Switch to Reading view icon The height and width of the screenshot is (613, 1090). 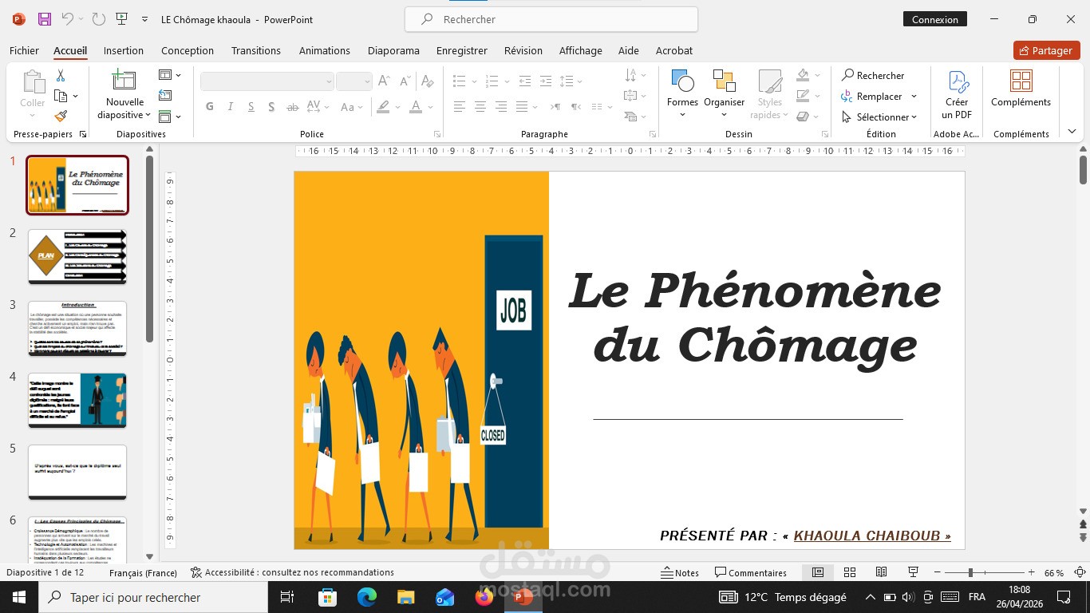(x=881, y=572)
